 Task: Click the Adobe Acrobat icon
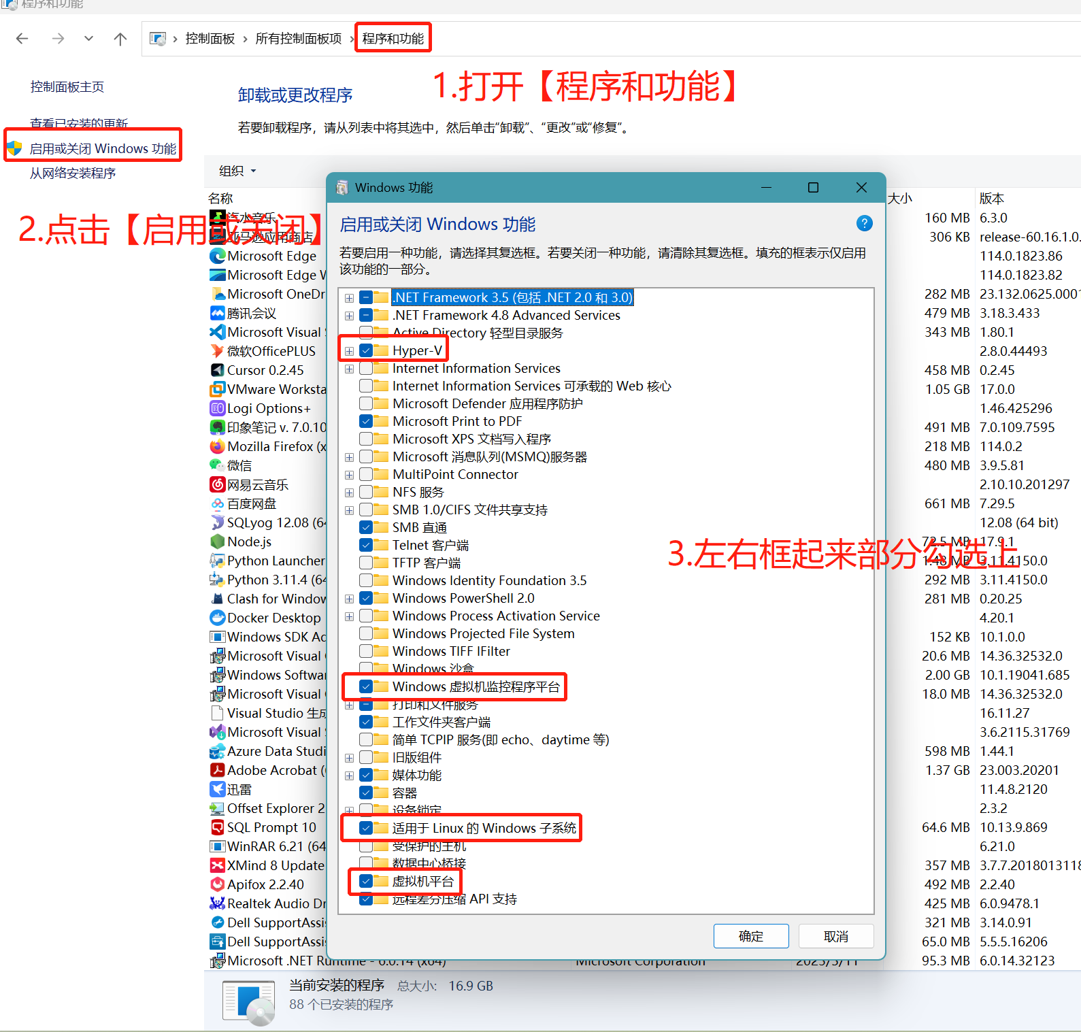[217, 770]
